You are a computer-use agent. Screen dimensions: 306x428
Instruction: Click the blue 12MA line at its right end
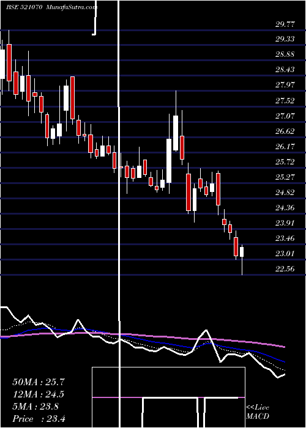coord(283,361)
